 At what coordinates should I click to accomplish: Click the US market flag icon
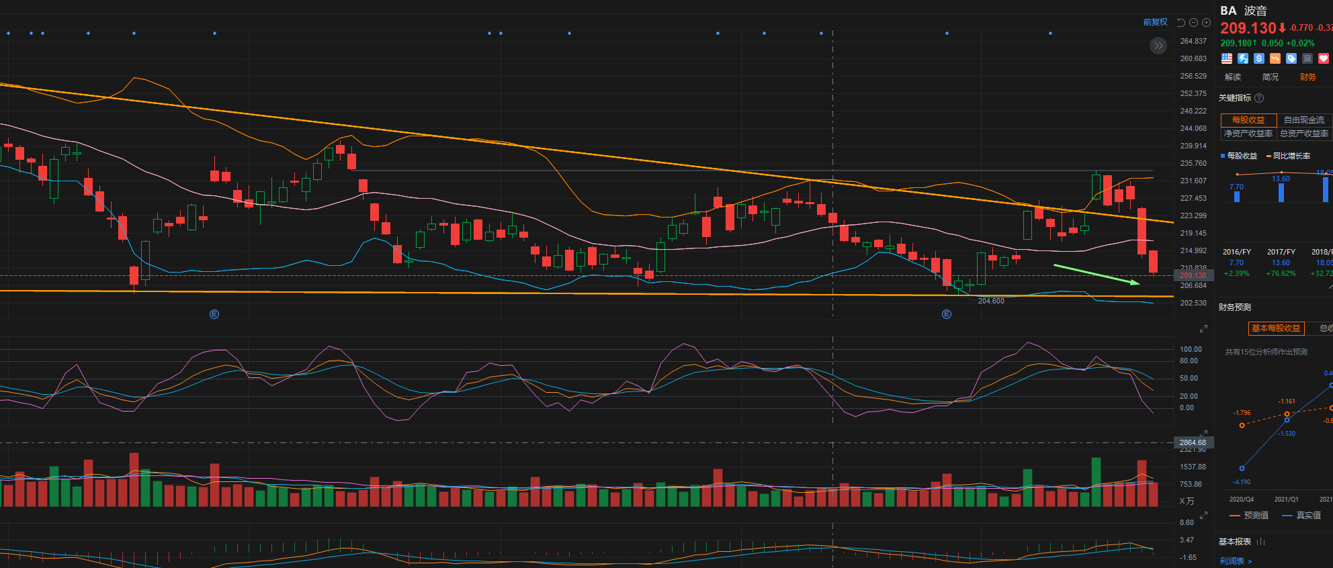tap(1227, 58)
